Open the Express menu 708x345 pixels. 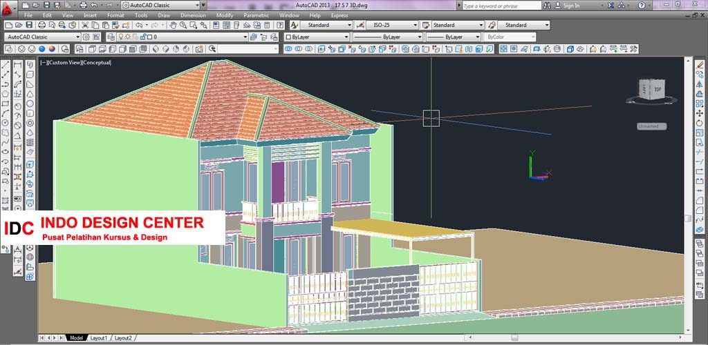click(x=339, y=15)
